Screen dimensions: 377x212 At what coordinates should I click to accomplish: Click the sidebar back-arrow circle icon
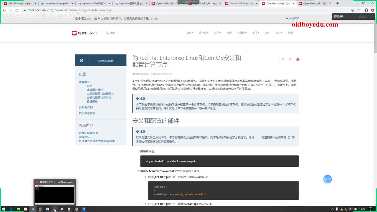click(81, 60)
